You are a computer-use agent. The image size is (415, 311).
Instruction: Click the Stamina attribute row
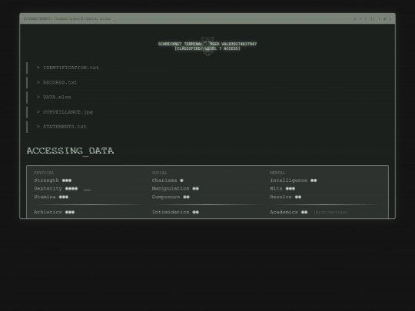(x=51, y=197)
